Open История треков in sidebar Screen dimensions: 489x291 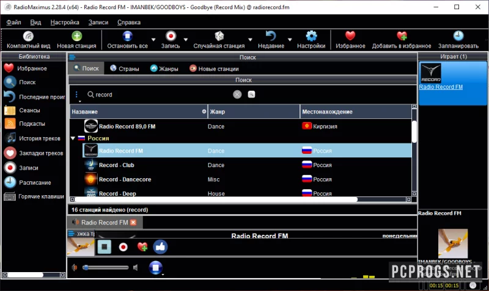[32, 138]
